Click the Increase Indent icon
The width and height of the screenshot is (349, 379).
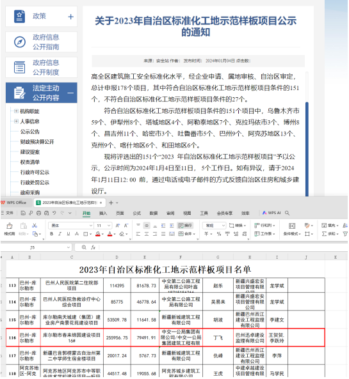172,226
